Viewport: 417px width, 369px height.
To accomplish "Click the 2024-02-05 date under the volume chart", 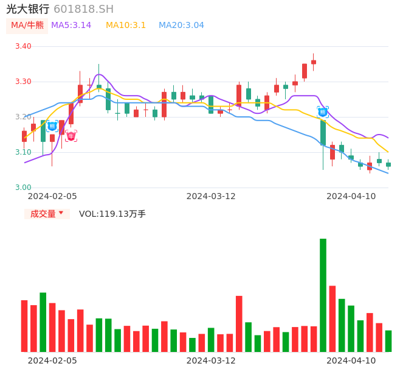I will coord(52,360).
